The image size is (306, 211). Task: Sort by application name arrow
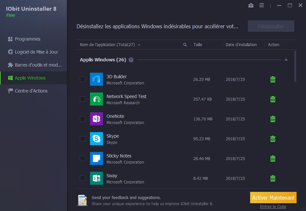(x=139, y=45)
